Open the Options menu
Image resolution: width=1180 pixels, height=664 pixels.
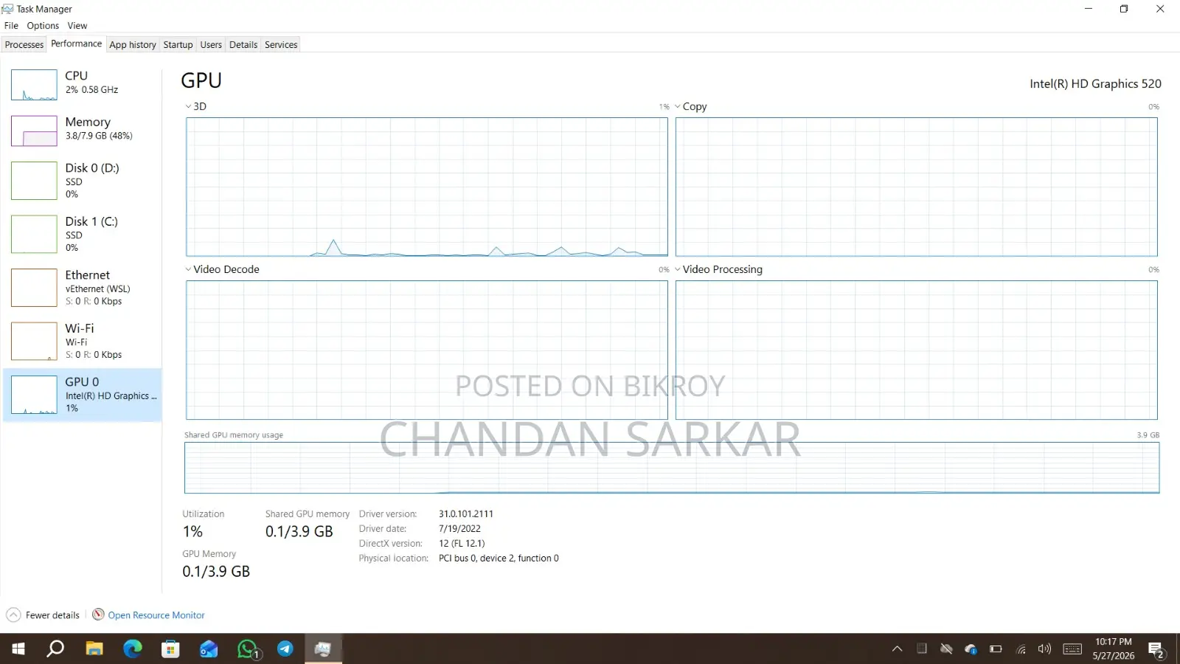(43, 26)
